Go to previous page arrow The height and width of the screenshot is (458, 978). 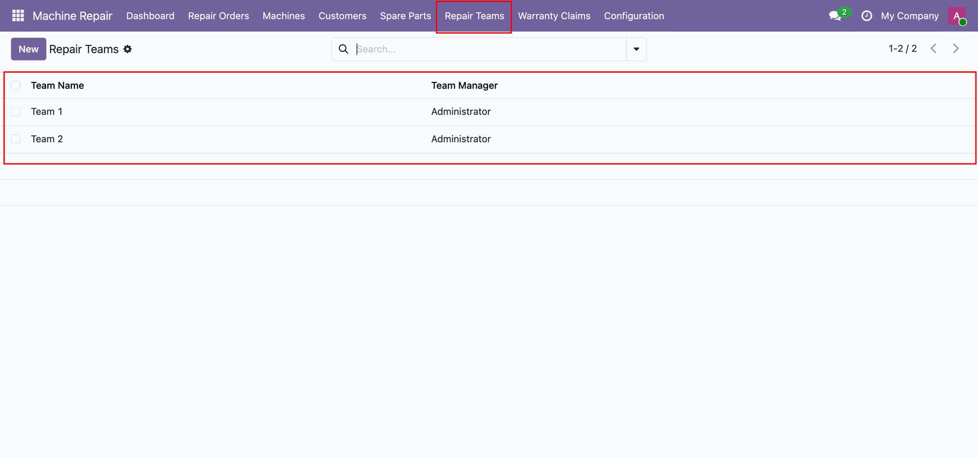(x=934, y=48)
